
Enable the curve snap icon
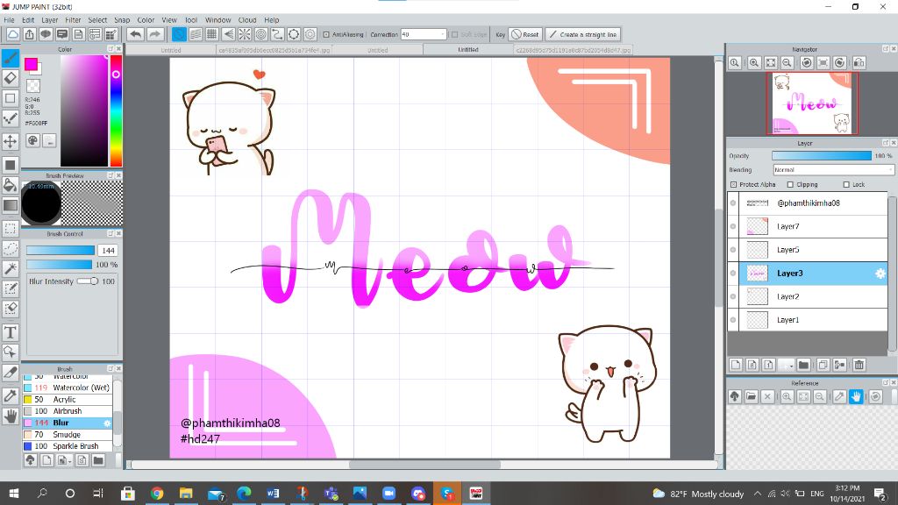277,34
